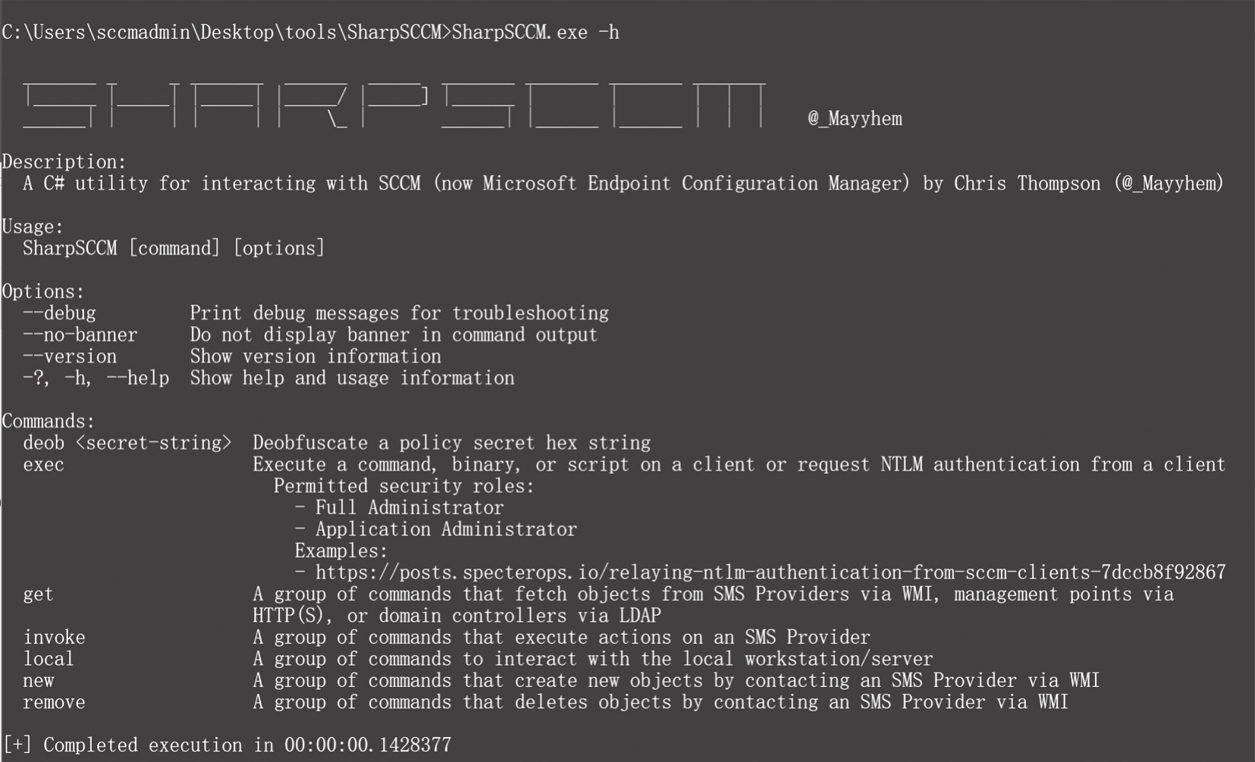Screen dimensions: 1255x762
Task: Click the Completed execution status line
Action: (x=227, y=745)
